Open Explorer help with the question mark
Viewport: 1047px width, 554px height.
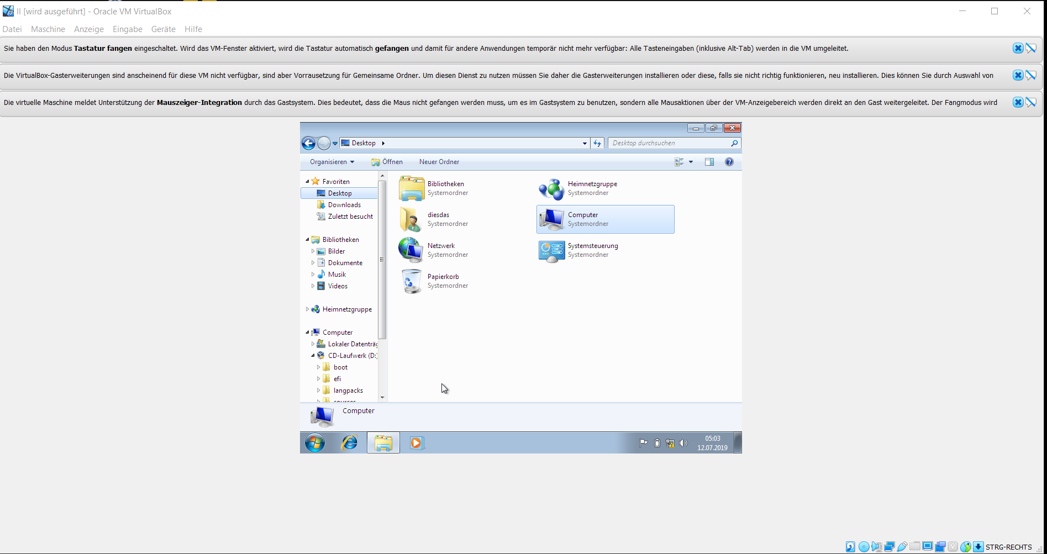tap(729, 162)
